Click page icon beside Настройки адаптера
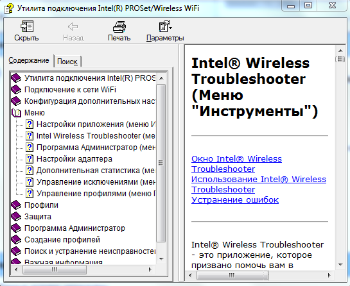Viewport: 350px width, 286px height. click(30, 159)
